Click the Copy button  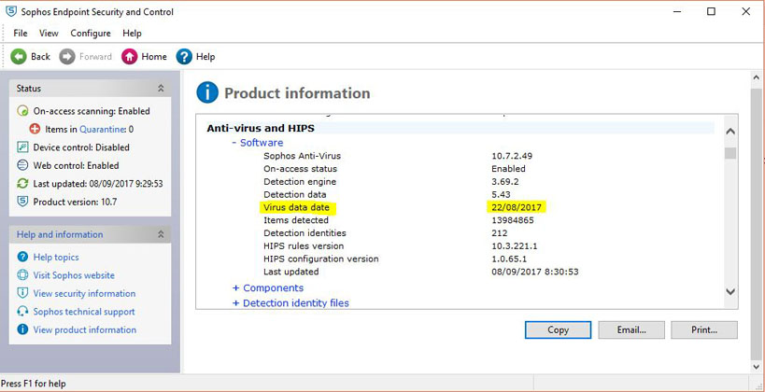559,329
